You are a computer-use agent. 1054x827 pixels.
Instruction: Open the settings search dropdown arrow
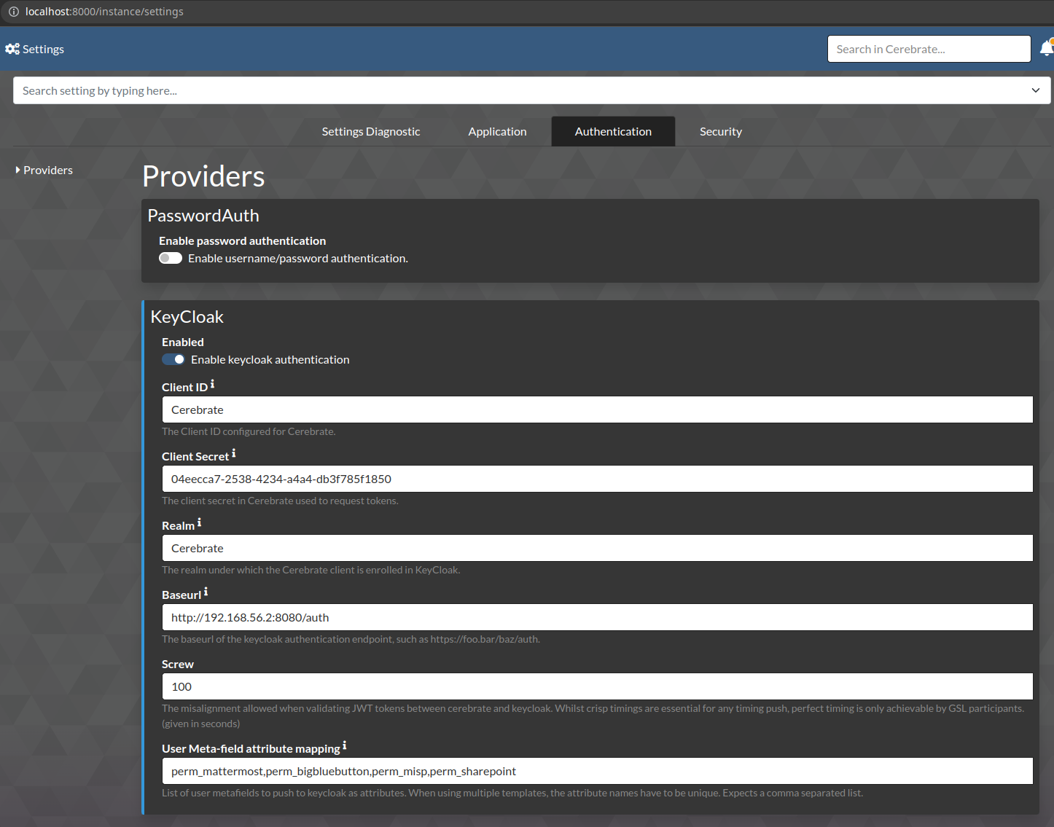coord(1035,90)
